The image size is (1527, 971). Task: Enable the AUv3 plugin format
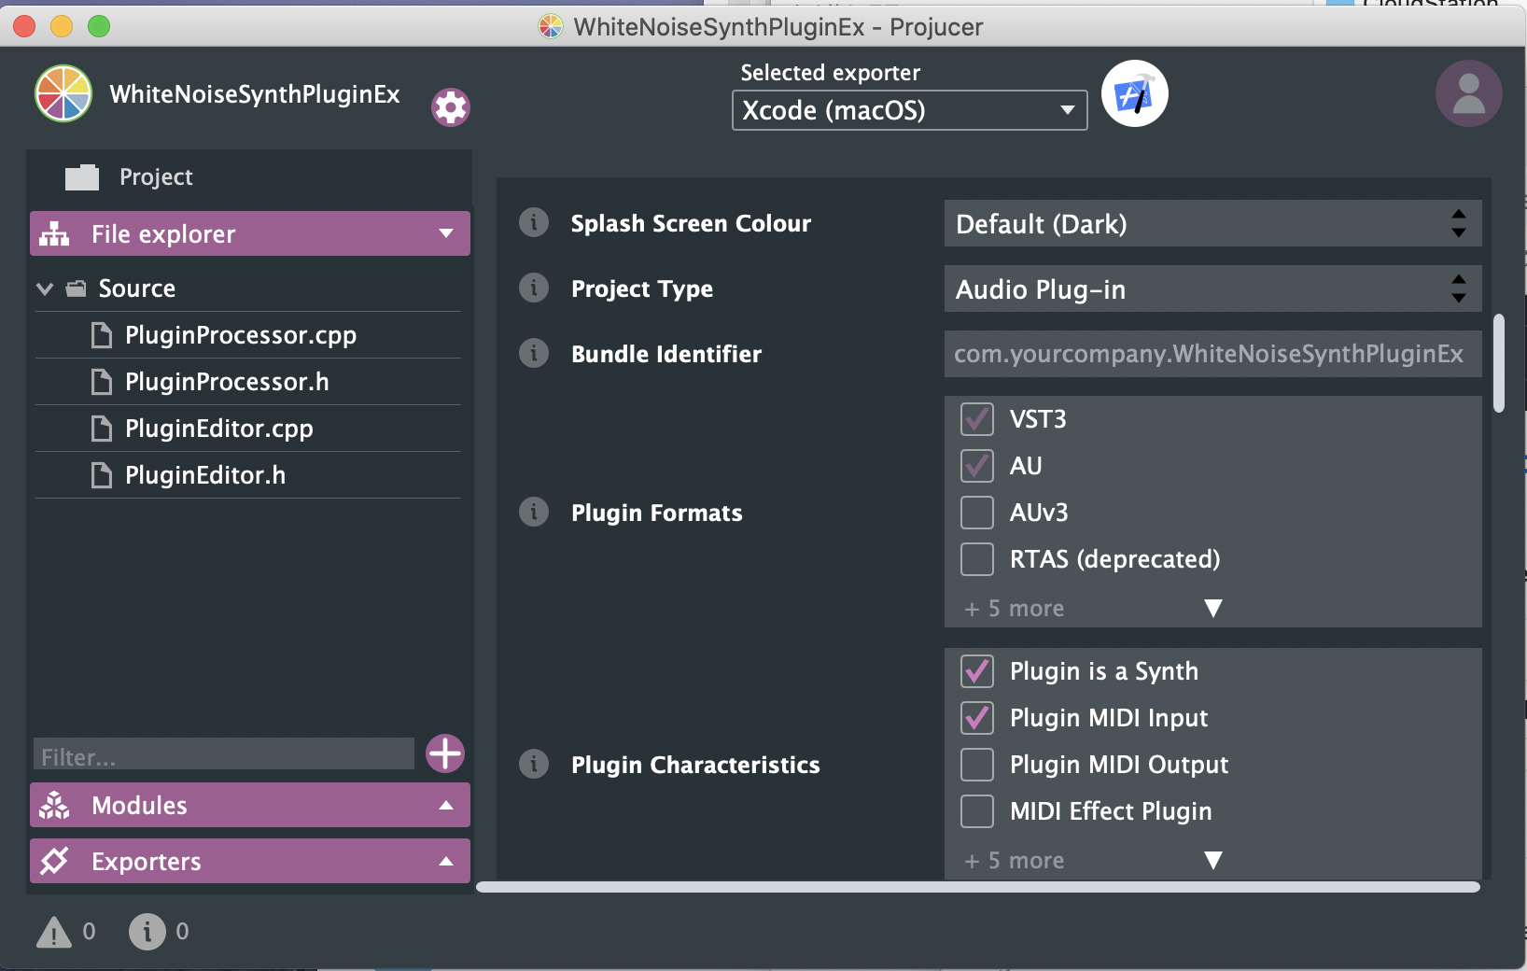coord(976,512)
